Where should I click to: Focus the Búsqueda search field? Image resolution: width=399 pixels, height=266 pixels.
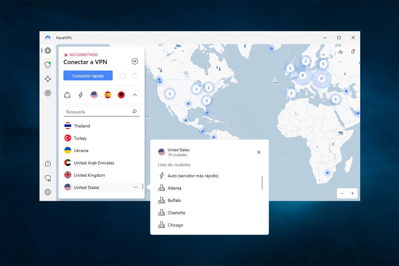coord(101,112)
